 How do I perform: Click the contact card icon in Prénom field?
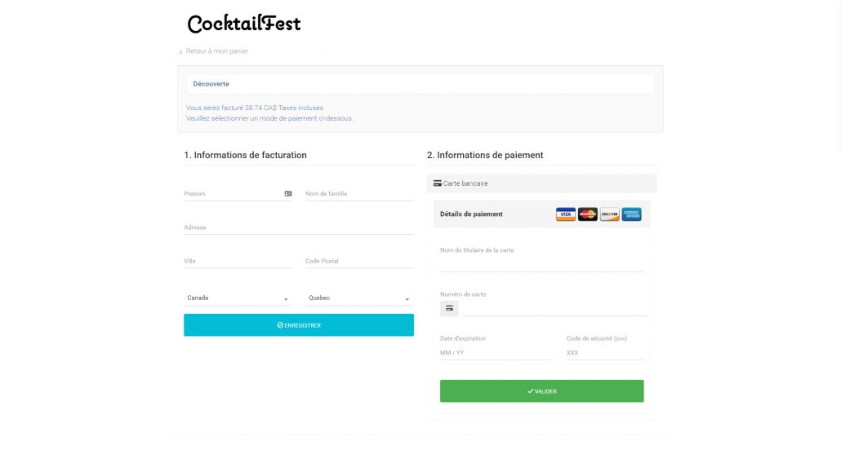(x=288, y=194)
